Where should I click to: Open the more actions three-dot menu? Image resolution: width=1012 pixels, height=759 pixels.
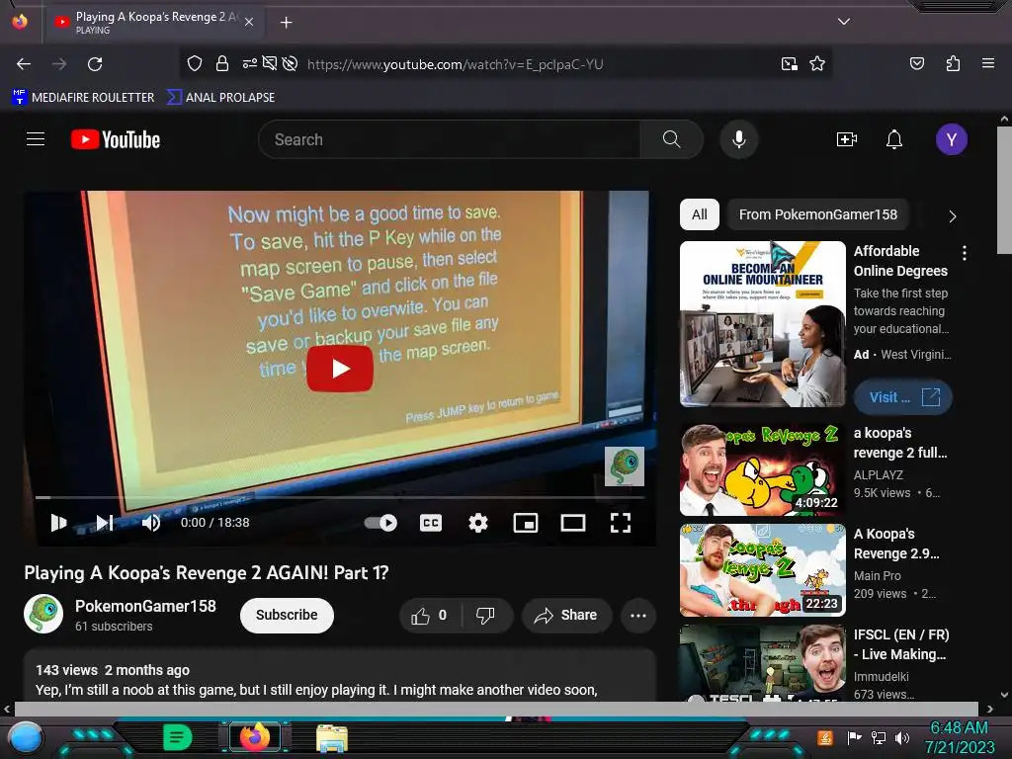tap(638, 616)
